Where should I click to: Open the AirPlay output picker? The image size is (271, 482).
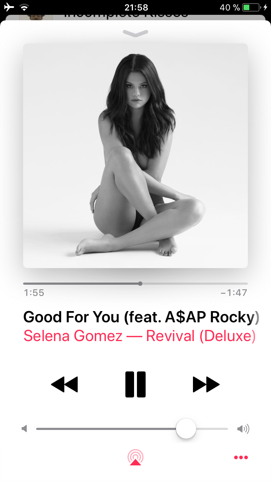click(x=135, y=457)
